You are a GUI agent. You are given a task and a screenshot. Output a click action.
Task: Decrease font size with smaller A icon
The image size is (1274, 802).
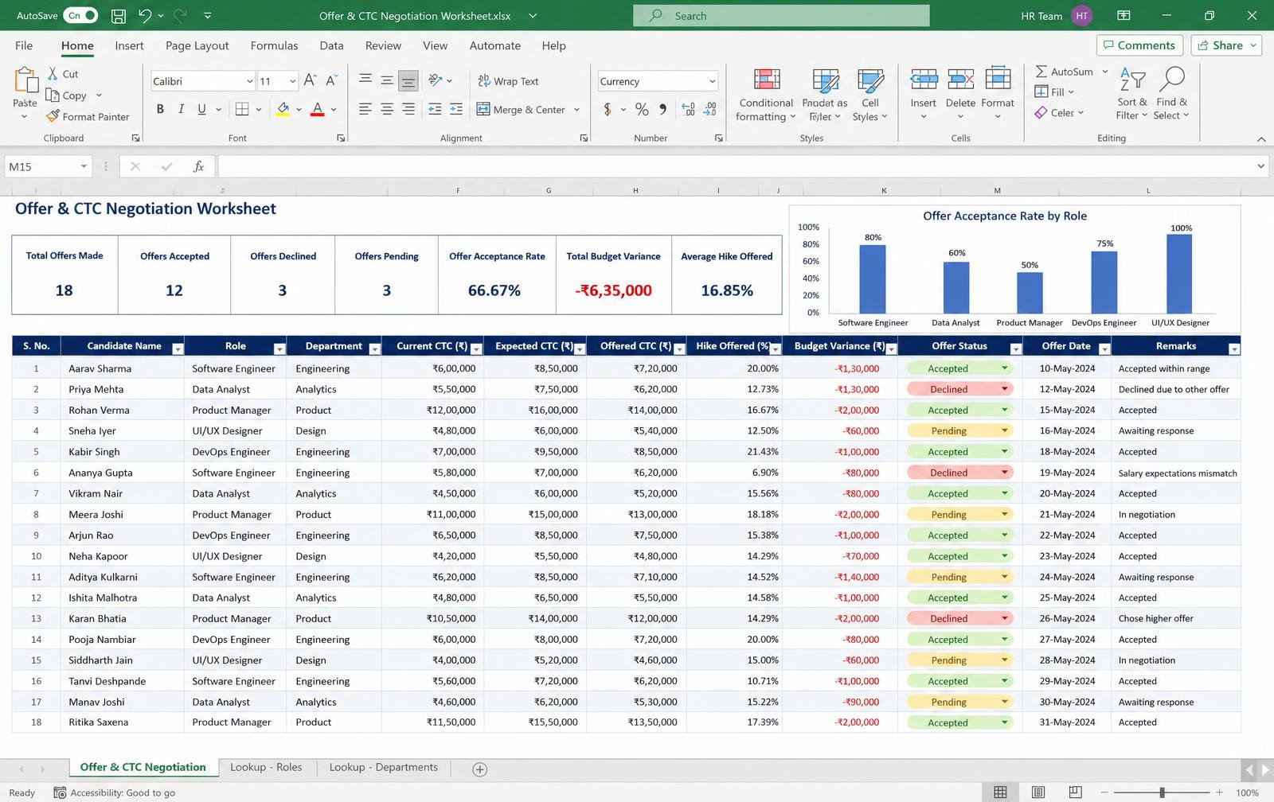(331, 80)
